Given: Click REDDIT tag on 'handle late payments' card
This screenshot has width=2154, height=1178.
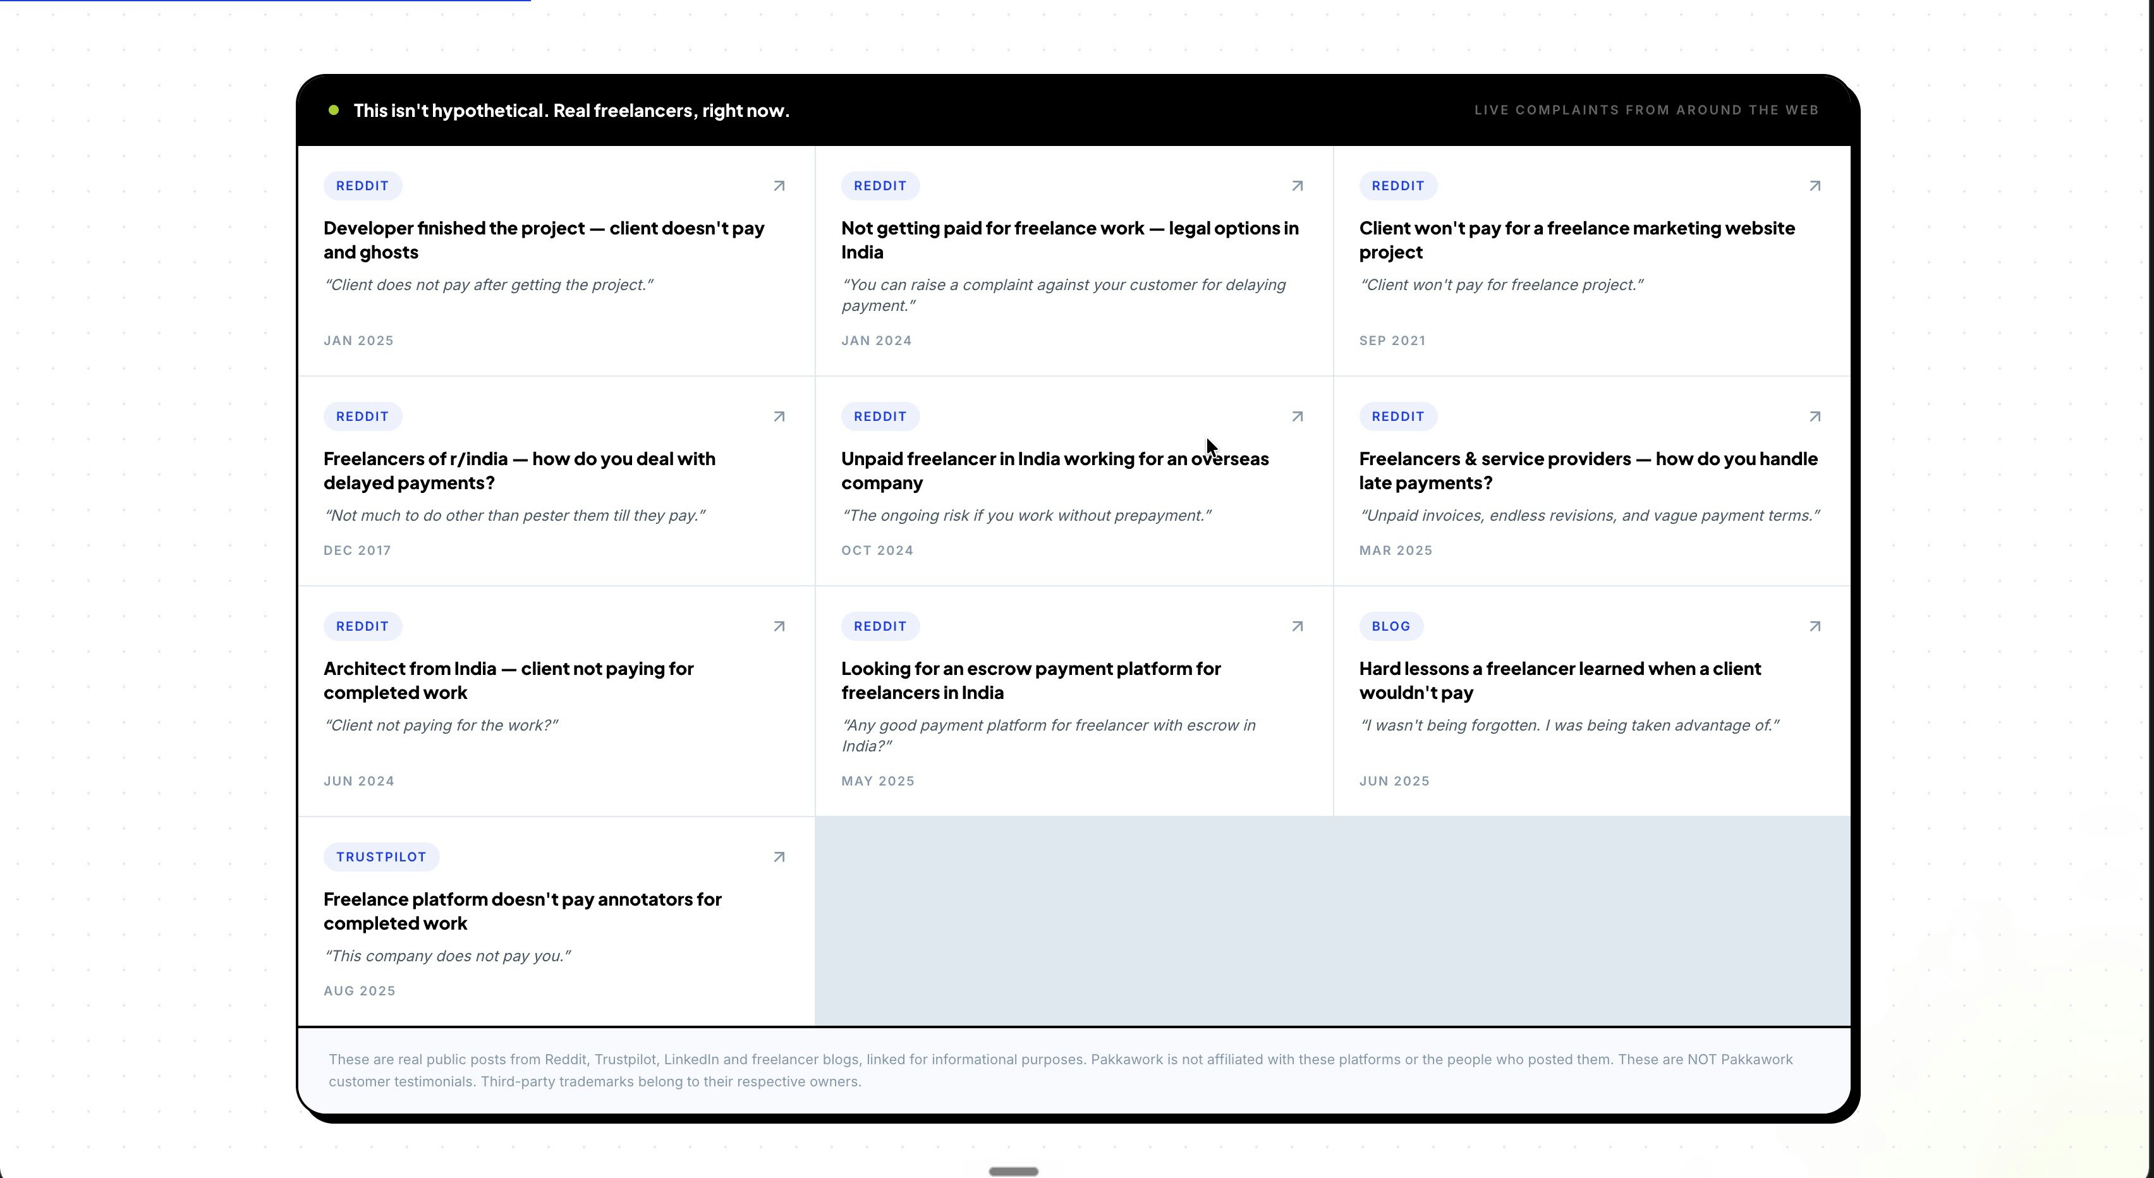Looking at the screenshot, I should (x=1397, y=416).
